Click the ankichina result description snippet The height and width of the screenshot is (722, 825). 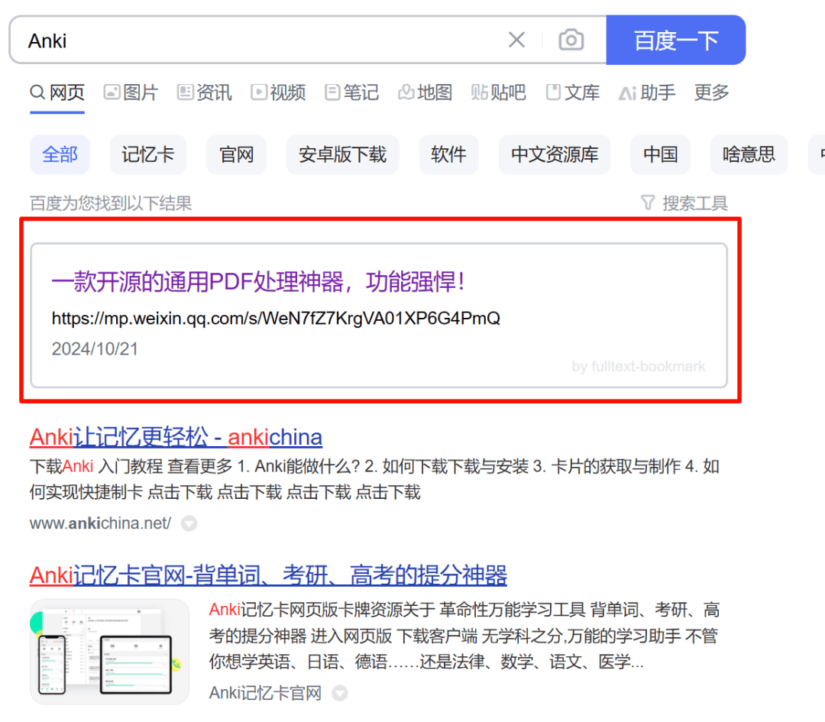(x=374, y=479)
